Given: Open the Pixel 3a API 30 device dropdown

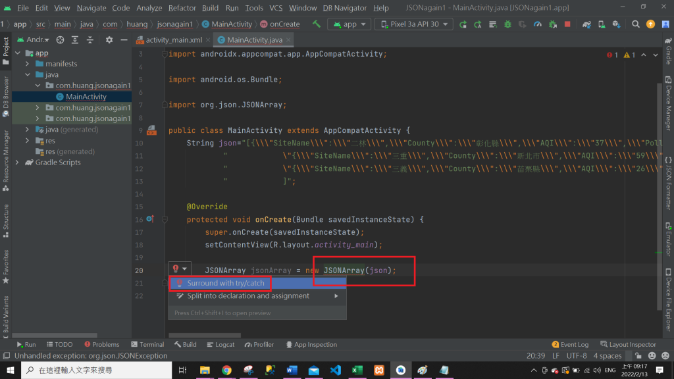Looking at the screenshot, I should 413,24.
